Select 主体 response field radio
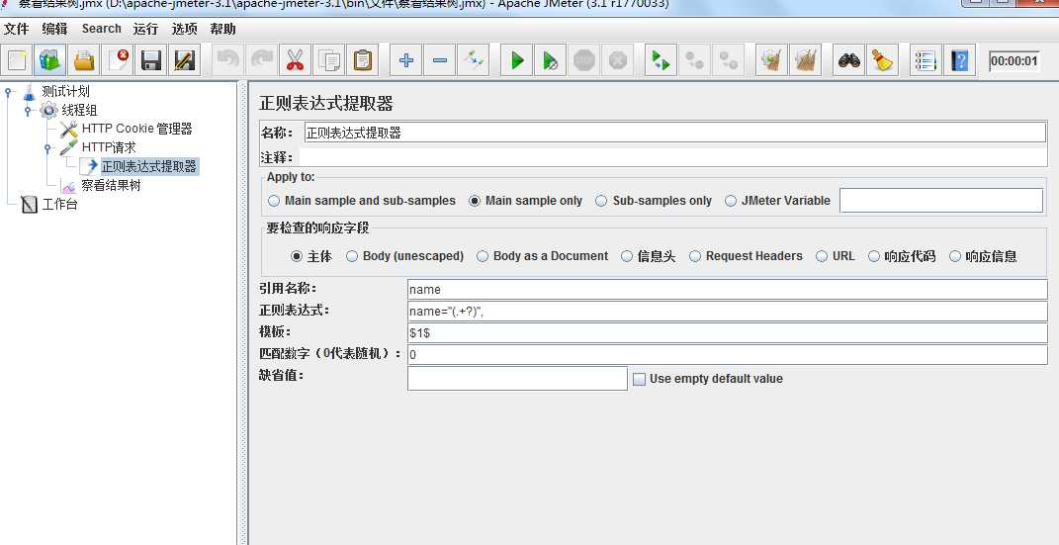Viewport: 1059px width, 545px height. coord(297,256)
